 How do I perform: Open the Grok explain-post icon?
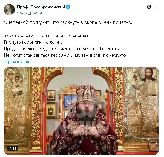pos(149,7)
